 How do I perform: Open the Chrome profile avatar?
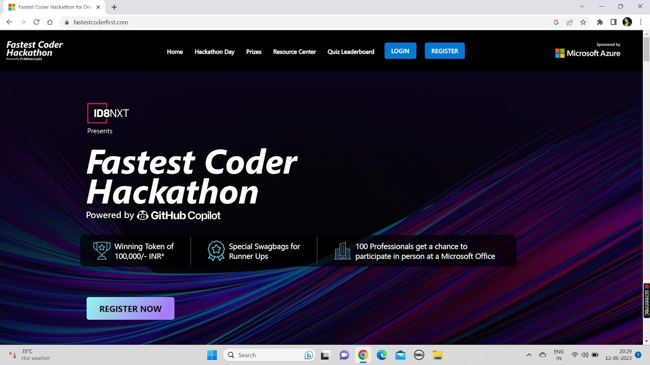pos(627,22)
